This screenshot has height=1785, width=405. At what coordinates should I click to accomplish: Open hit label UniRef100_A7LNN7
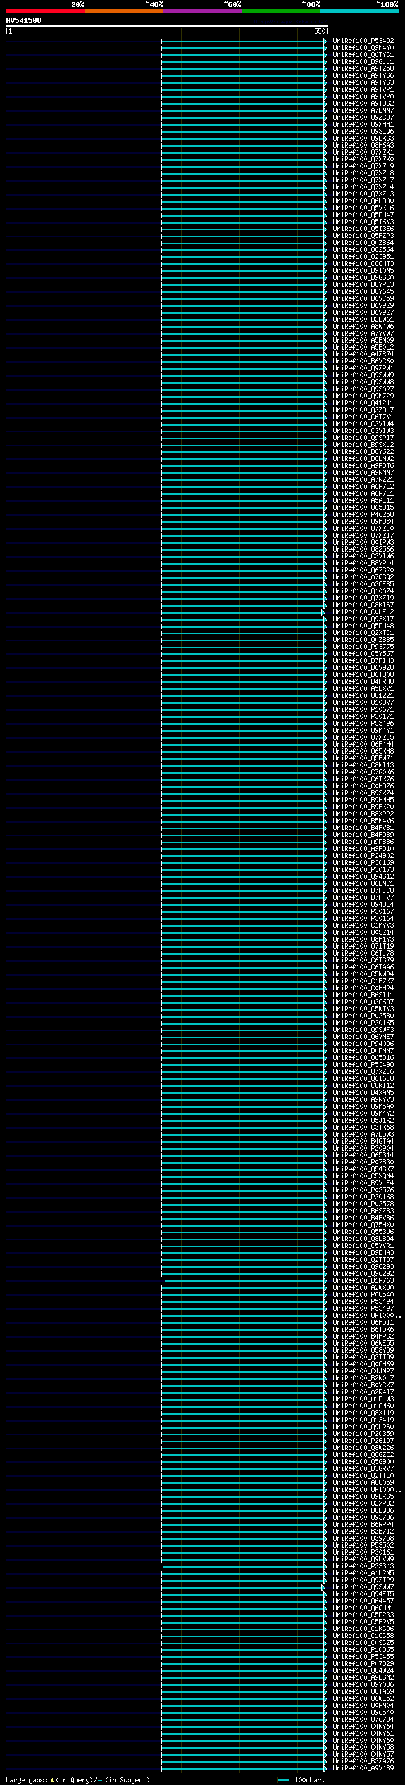pyautogui.click(x=363, y=111)
